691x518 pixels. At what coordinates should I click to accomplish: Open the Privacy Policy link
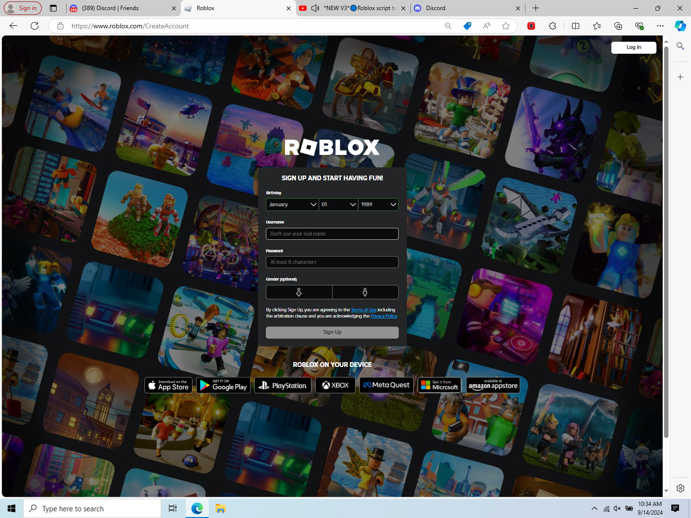point(384,316)
